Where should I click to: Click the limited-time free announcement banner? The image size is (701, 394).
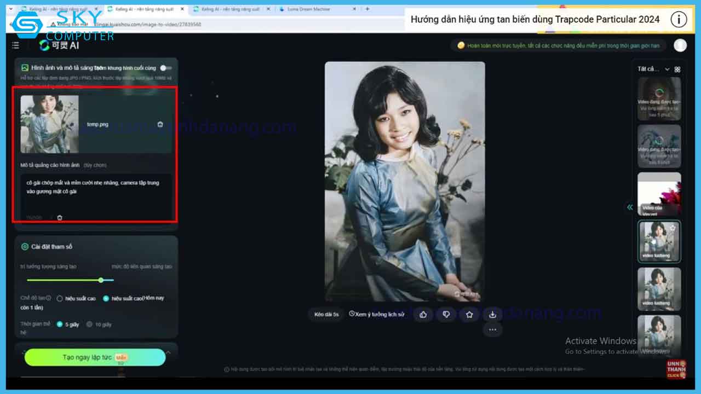559,45
